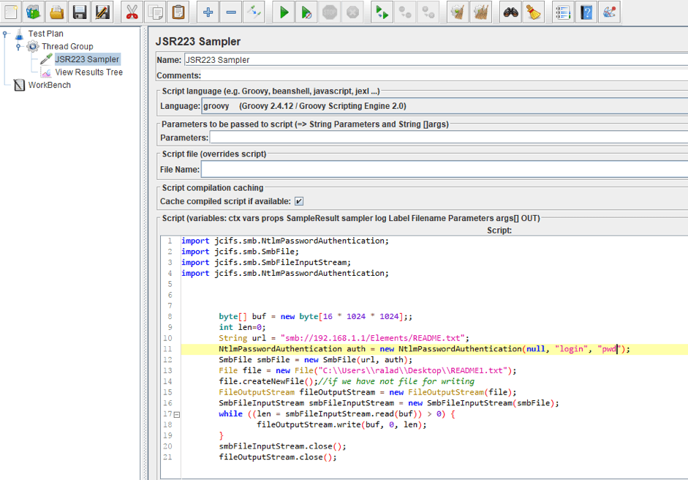The width and height of the screenshot is (688, 480).
Task: Click the Reset Search broom icon
Action: (x=534, y=12)
